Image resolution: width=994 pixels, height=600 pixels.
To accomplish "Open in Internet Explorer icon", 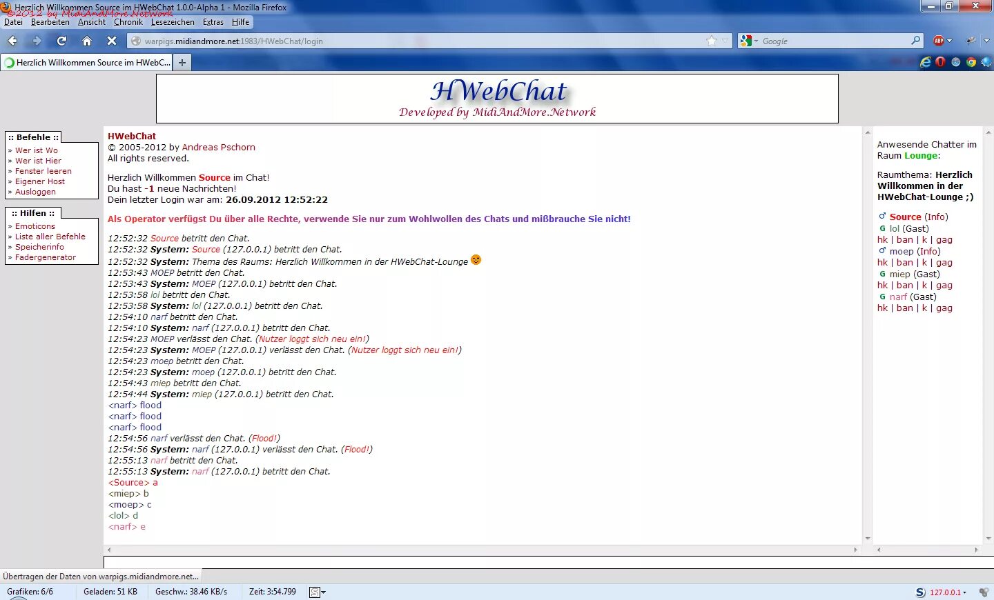I will 926,62.
